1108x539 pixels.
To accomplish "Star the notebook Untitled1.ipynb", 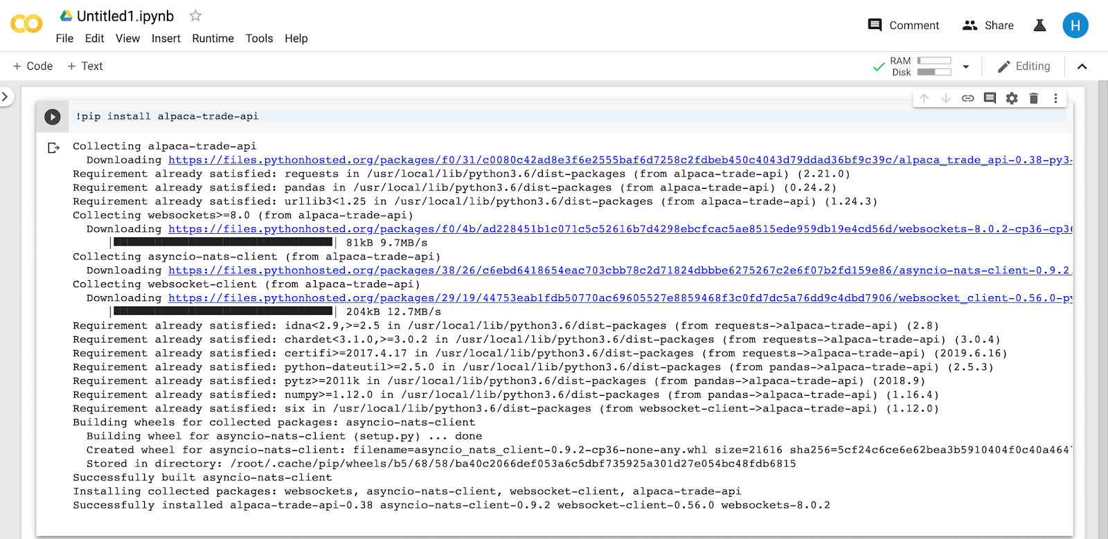I will pyautogui.click(x=195, y=15).
